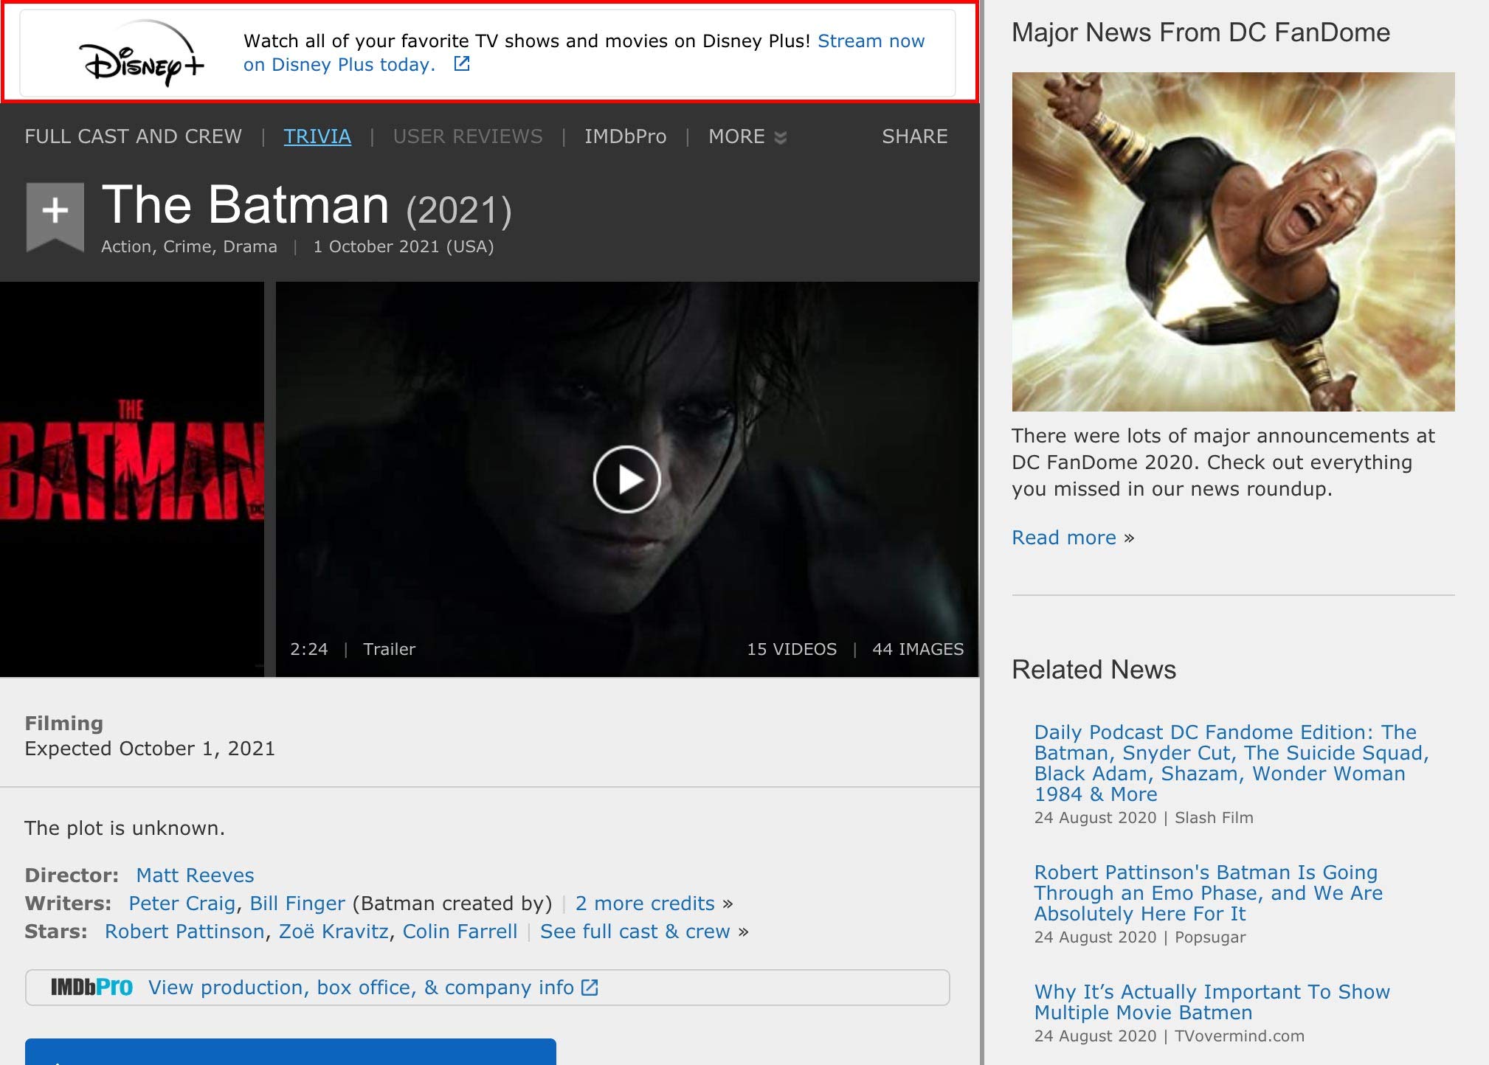The image size is (1489, 1065).
Task: Open Popsugar article about Pattinson's Emo Batman
Action: (x=1208, y=893)
